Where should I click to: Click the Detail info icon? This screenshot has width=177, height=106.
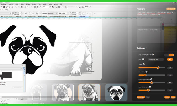click(143, 64)
